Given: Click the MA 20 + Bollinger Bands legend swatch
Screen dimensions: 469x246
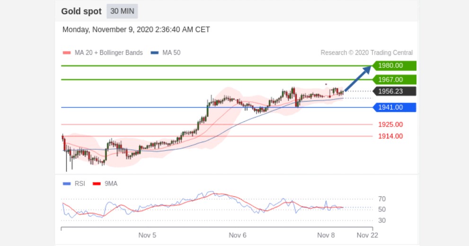Looking at the screenshot, I should [67, 53].
